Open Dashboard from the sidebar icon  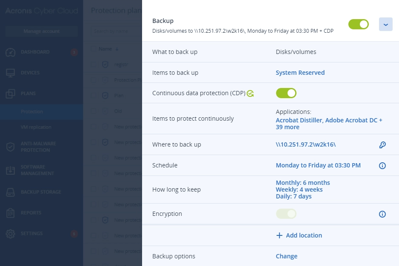[11, 52]
